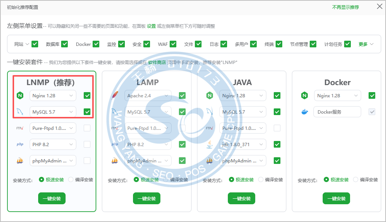Expand the 网站 menu item chevron
Screen dimensions: 386x222
[27, 44]
